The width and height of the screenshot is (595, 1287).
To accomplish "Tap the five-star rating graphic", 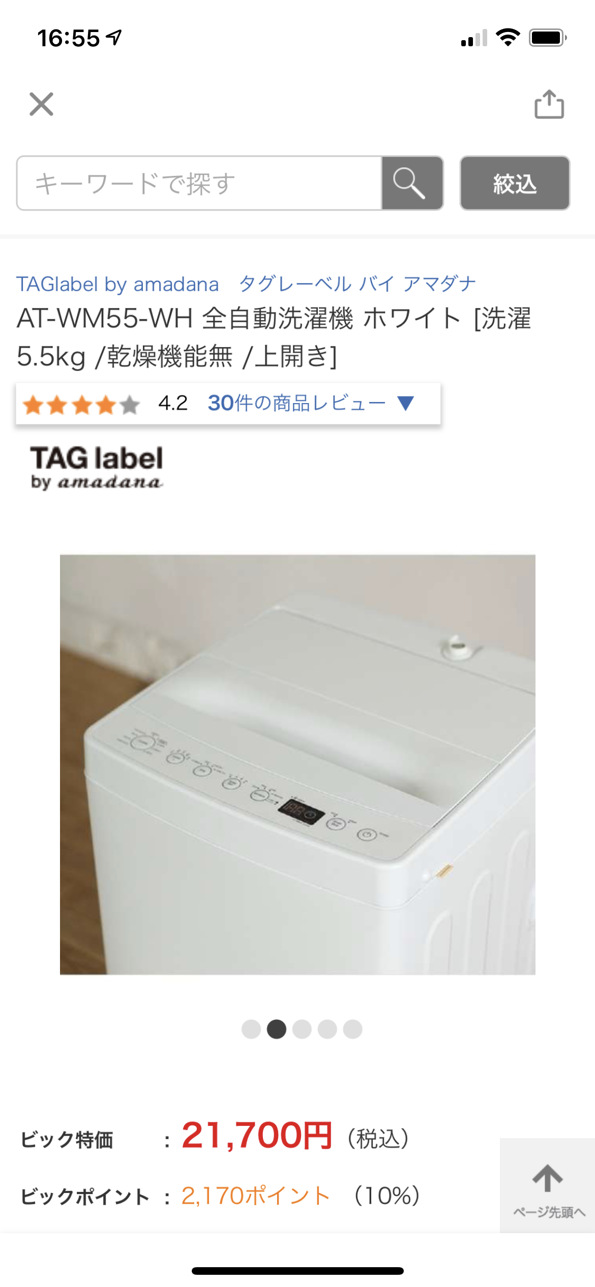I will pos(81,405).
